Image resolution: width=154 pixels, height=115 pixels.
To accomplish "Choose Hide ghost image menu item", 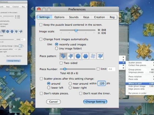I will [137, 86].
